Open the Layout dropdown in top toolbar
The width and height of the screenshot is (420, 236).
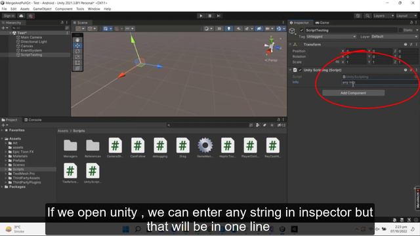pos(406,16)
